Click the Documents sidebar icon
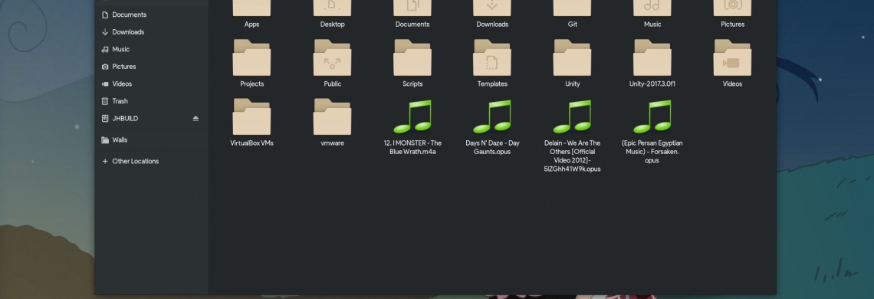Image resolution: width=874 pixels, height=299 pixels. click(105, 15)
